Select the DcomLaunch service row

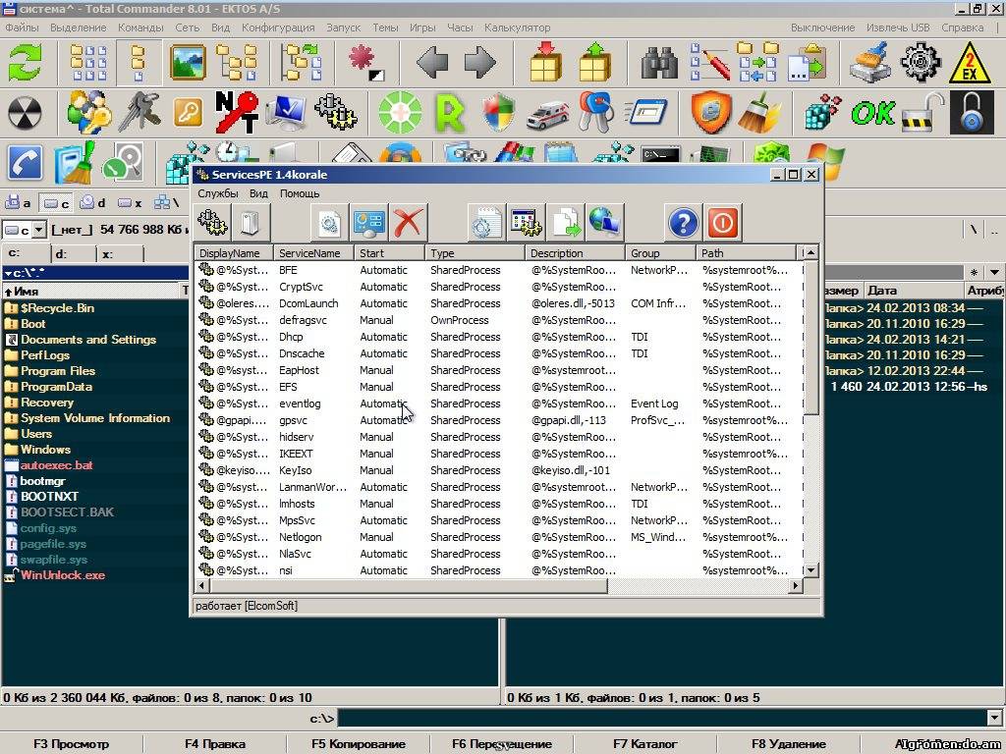pyautogui.click(x=499, y=303)
